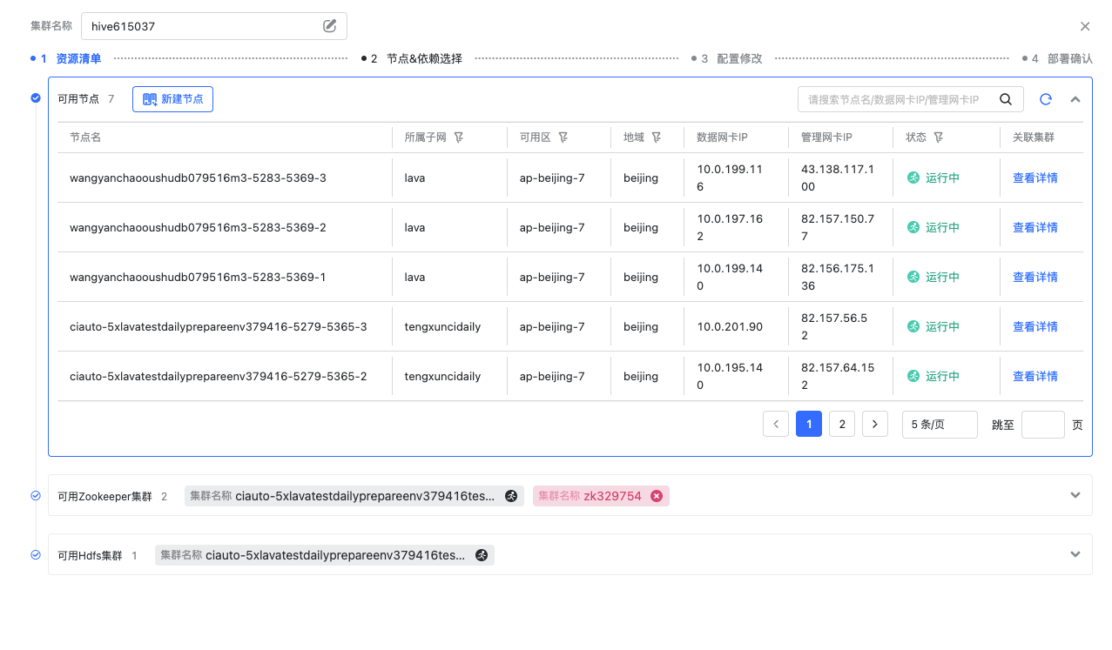Screen dimensions: 1112x650
Task: Click running icon in row 5365-2
Action: pos(913,376)
